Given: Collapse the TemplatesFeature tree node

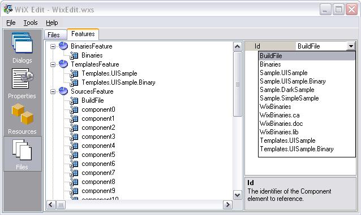Looking at the screenshot, I should click(x=53, y=64).
